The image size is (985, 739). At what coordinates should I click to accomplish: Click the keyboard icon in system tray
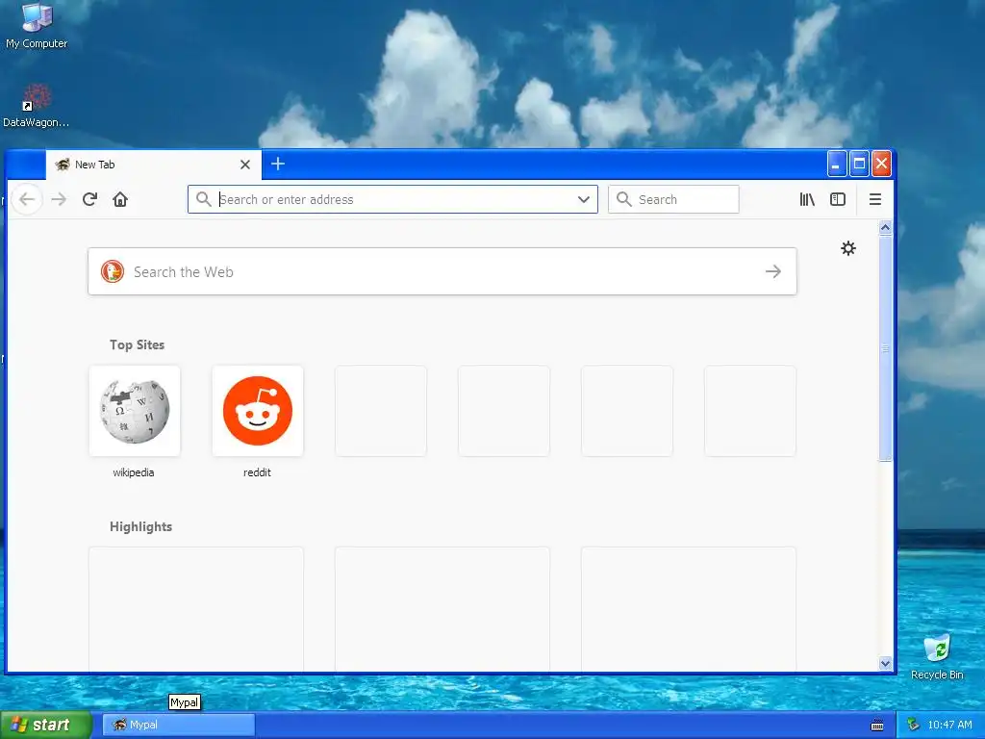877,726
